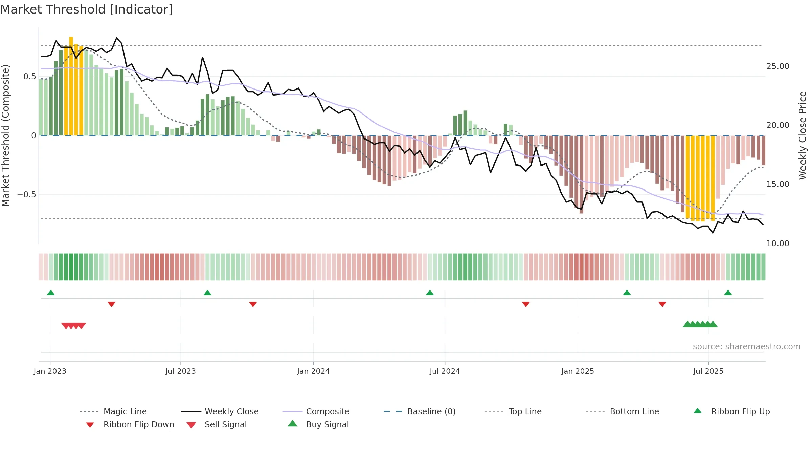812x456 pixels.
Task: Click the source: sharemaestro.com text
Action: (747, 347)
